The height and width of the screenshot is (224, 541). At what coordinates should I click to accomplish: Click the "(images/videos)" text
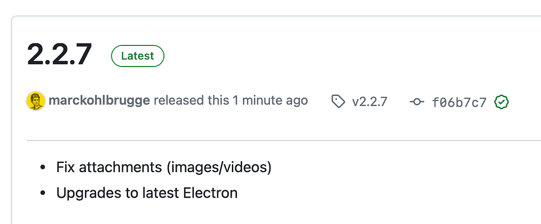click(219, 167)
